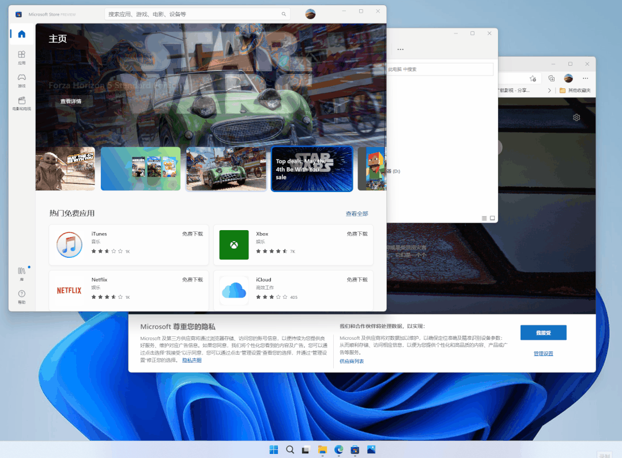The image size is (622, 458).
Task: Open the Gaming section in Store sidebar
Action: point(22,80)
